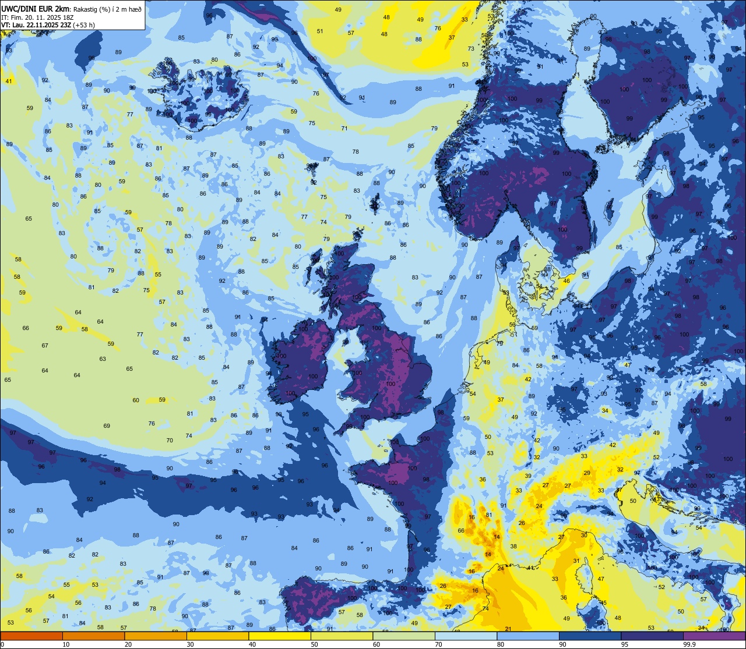Click the legend scale label "99.9"
746x649 pixels.
tap(689, 644)
